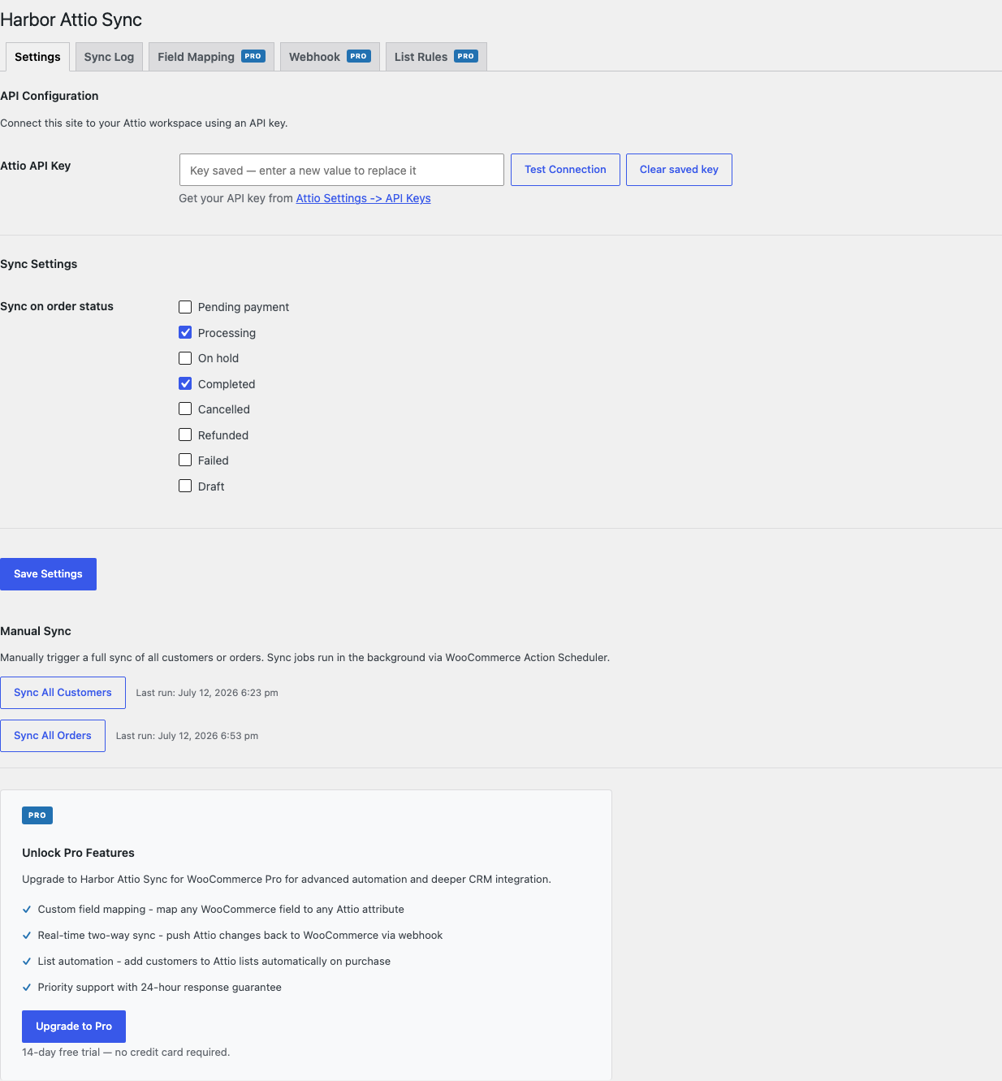Tick the Draft status checkbox
The image size is (1002, 1081).
[x=185, y=486]
